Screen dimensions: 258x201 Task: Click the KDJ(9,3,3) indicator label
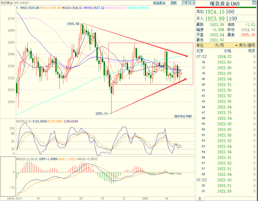pyautogui.click(x=24, y=121)
